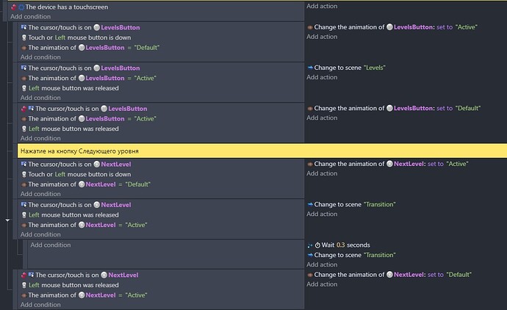Screen dimensions: 507x310
Task: Select "The device has a touchscreen" condition
Action: [67, 7]
